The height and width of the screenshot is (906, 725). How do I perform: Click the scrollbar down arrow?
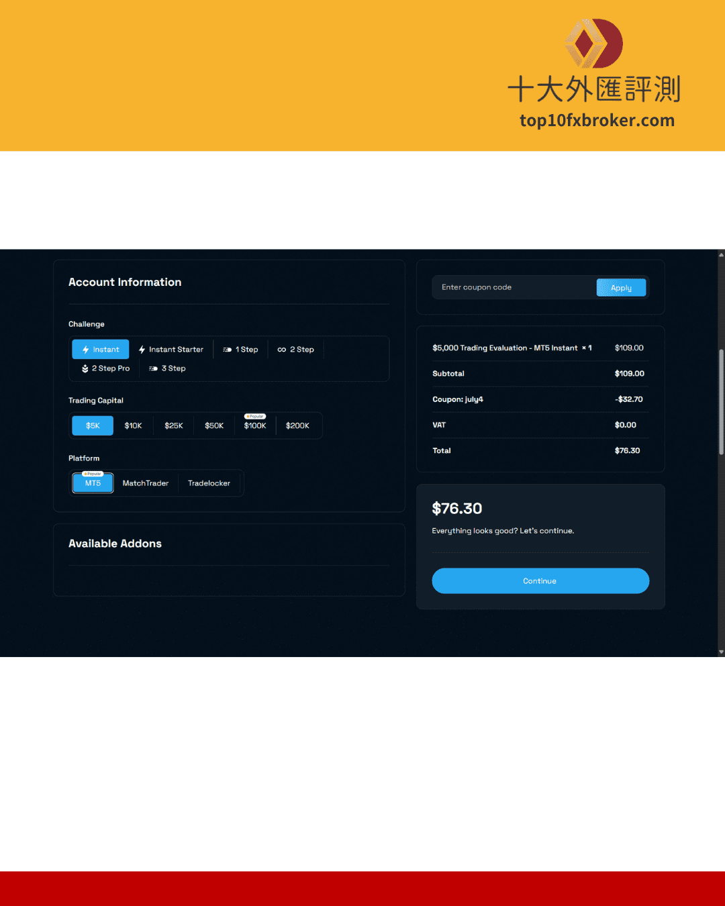pyautogui.click(x=721, y=652)
